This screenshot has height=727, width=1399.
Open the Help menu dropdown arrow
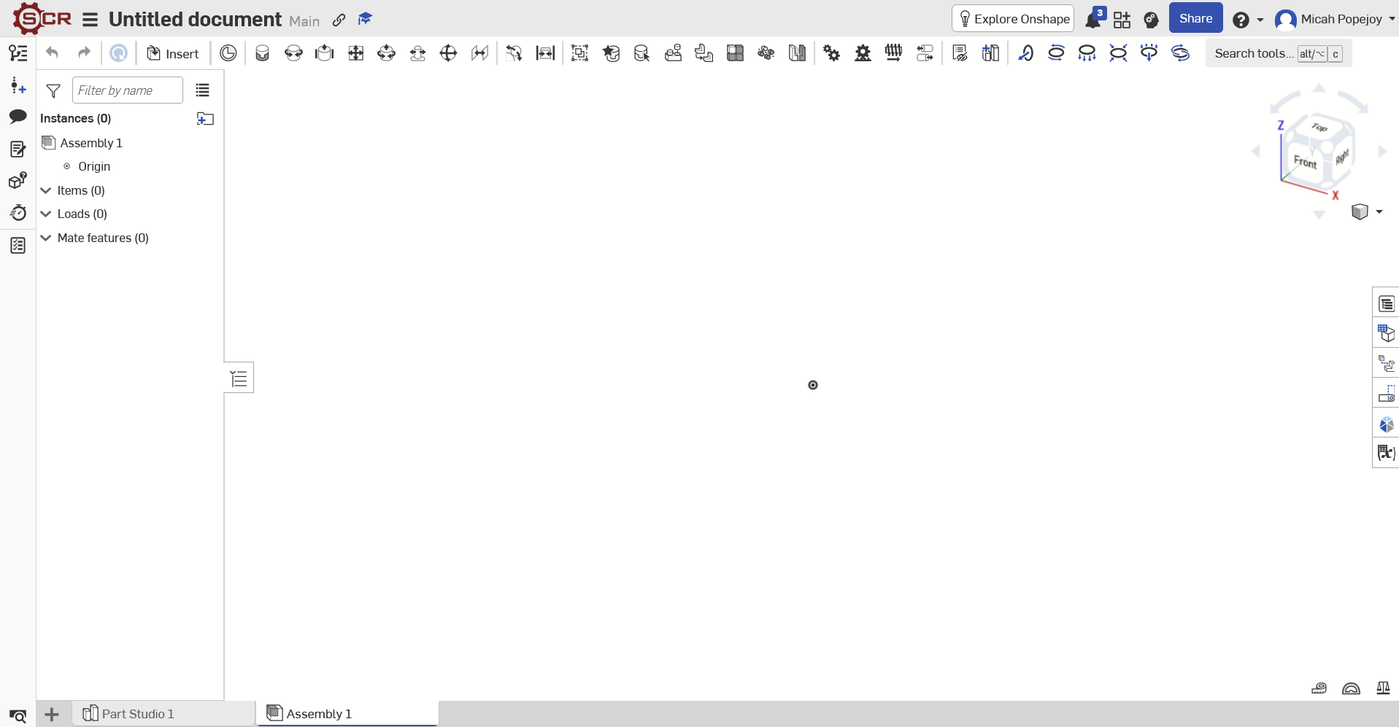tap(1260, 20)
